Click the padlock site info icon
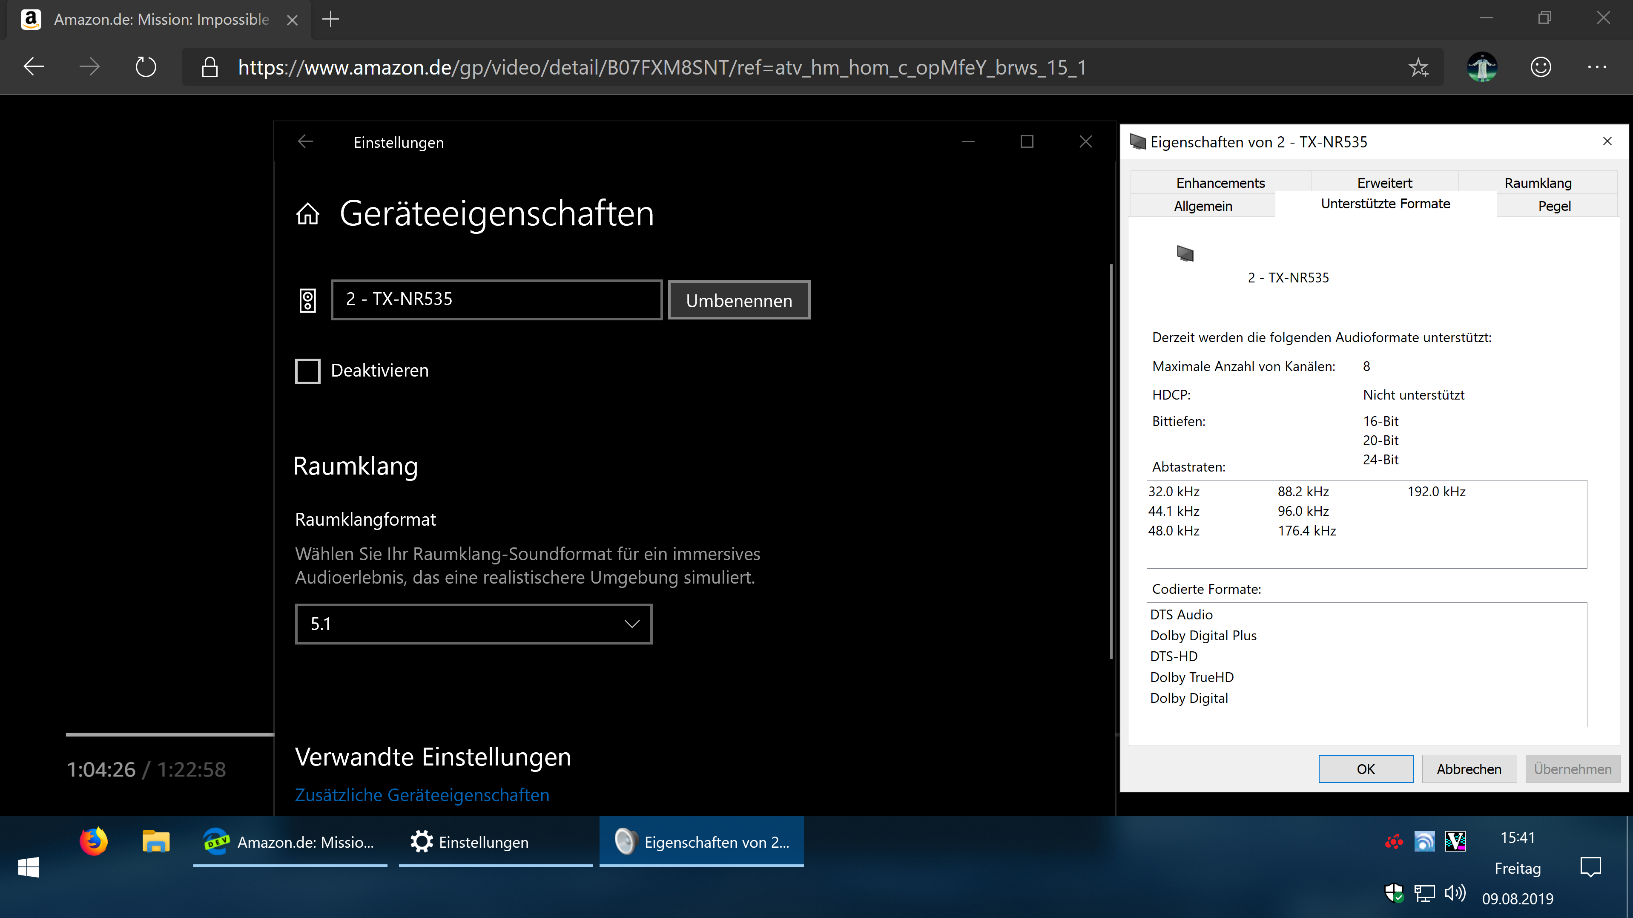 coord(210,67)
